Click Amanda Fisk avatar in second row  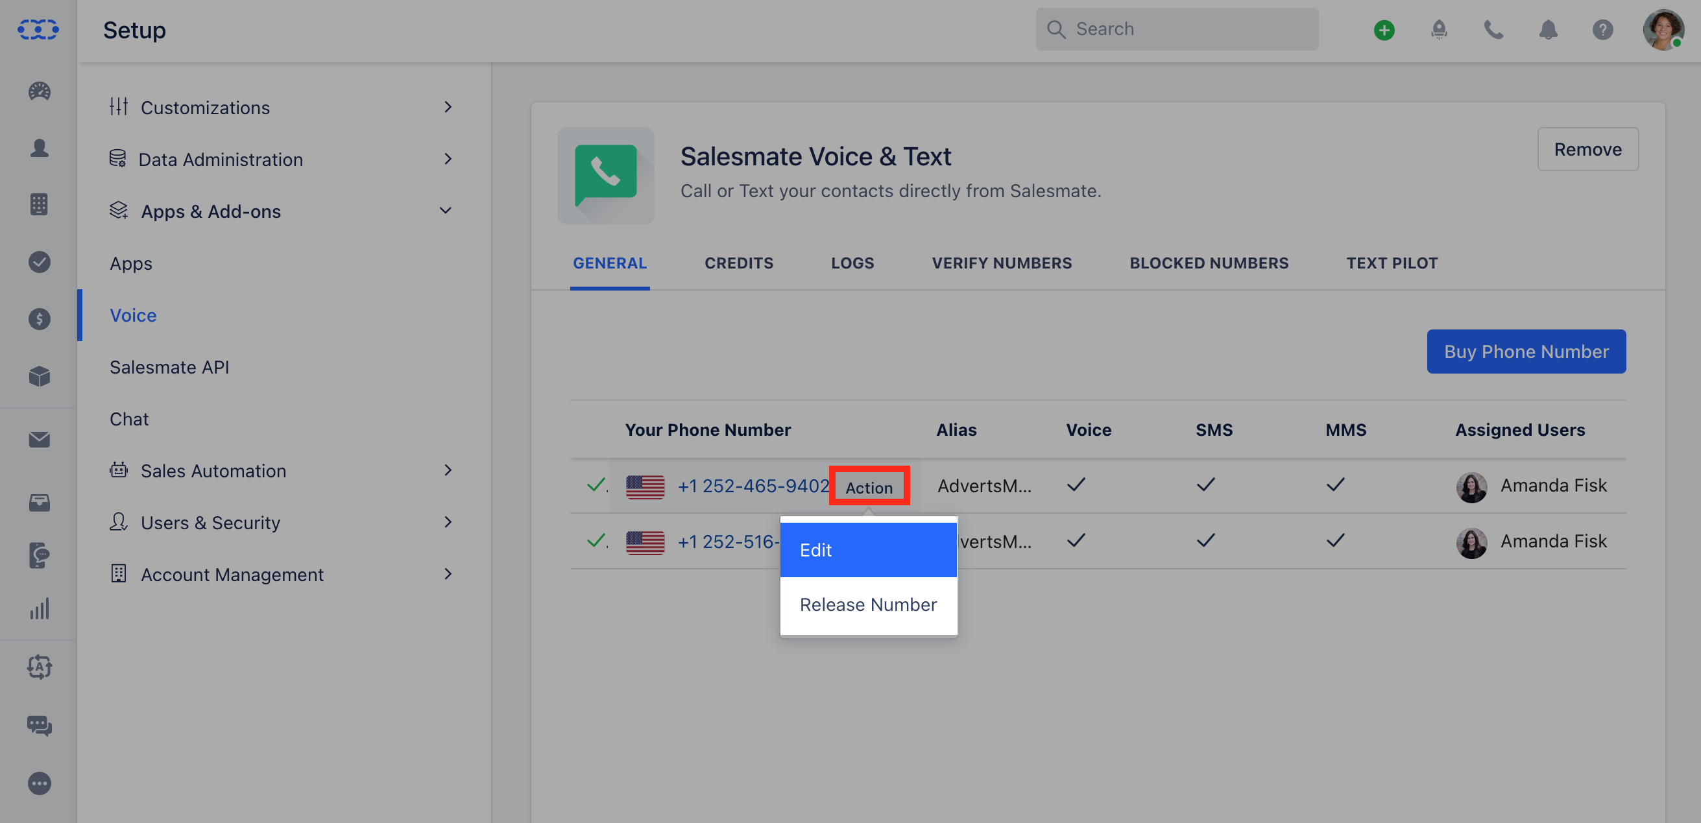tap(1472, 543)
